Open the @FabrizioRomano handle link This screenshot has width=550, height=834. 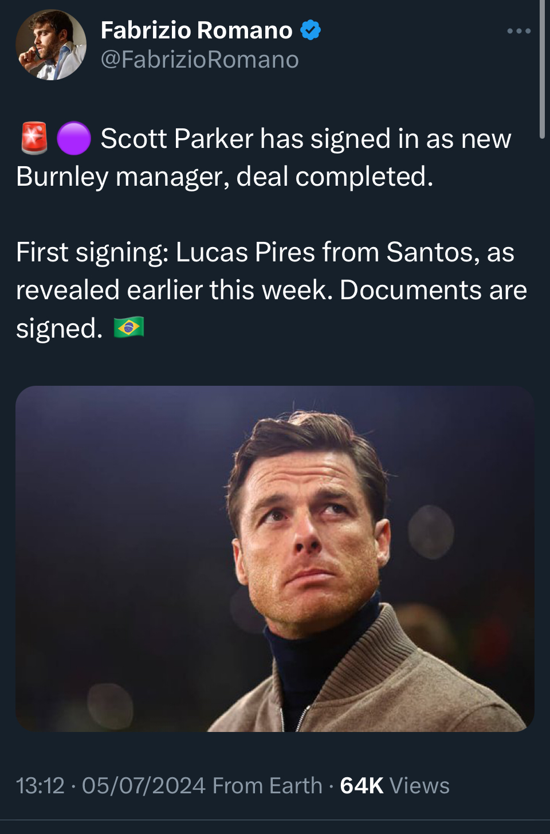199,60
